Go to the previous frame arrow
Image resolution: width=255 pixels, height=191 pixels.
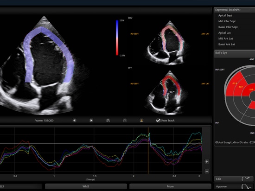point(74,121)
